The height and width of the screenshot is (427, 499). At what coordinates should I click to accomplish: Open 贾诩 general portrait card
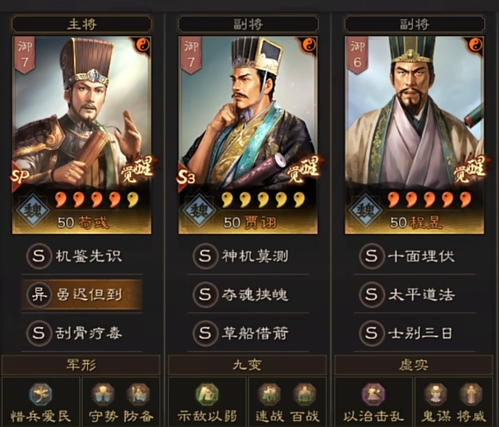(x=248, y=135)
